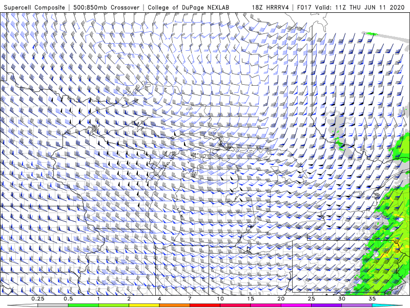410x308 pixels.
Task: Select the hot pink 15–20 color bar segment
Action: (x=265, y=305)
